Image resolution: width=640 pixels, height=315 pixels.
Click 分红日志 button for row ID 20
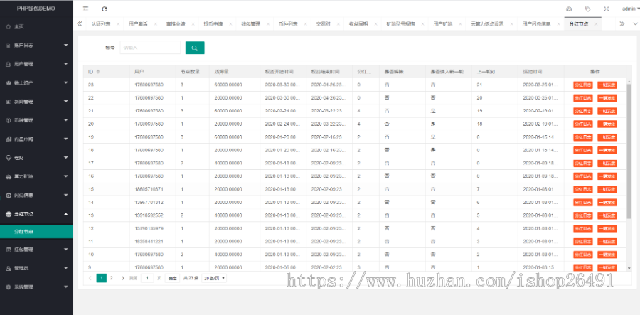coord(583,124)
